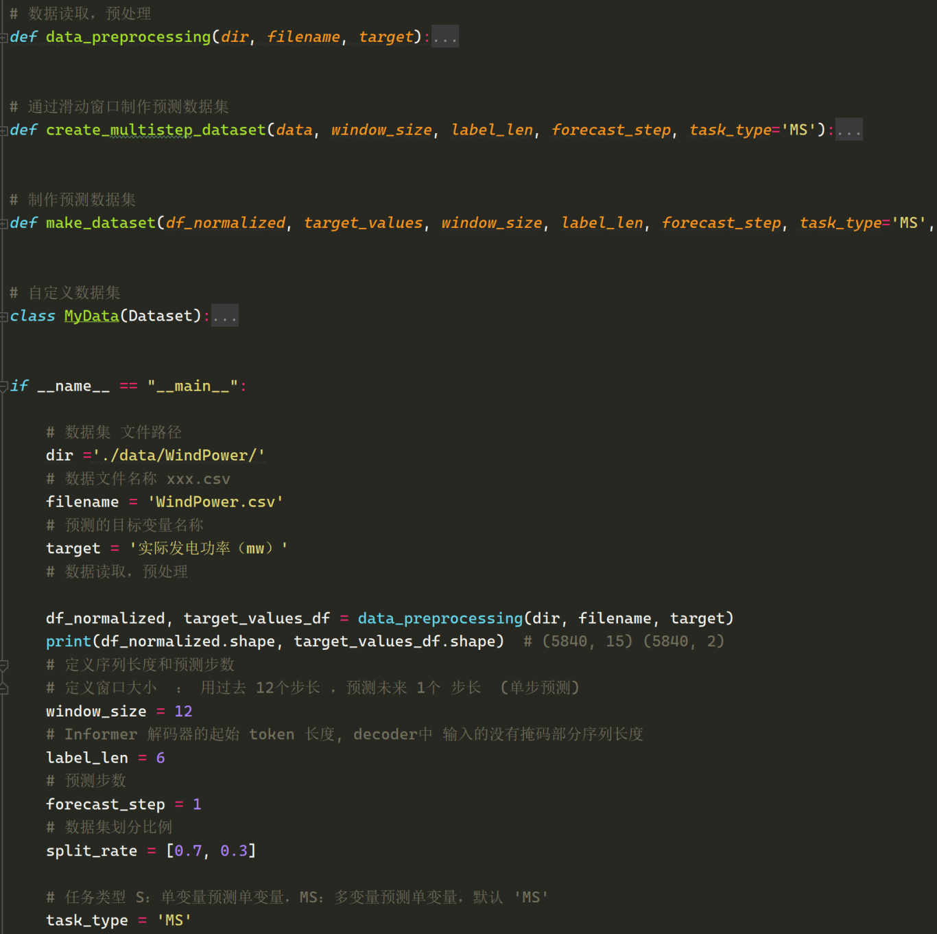Click the window_size value 12
This screenshot has width=937, height=934.
[183, 712]
